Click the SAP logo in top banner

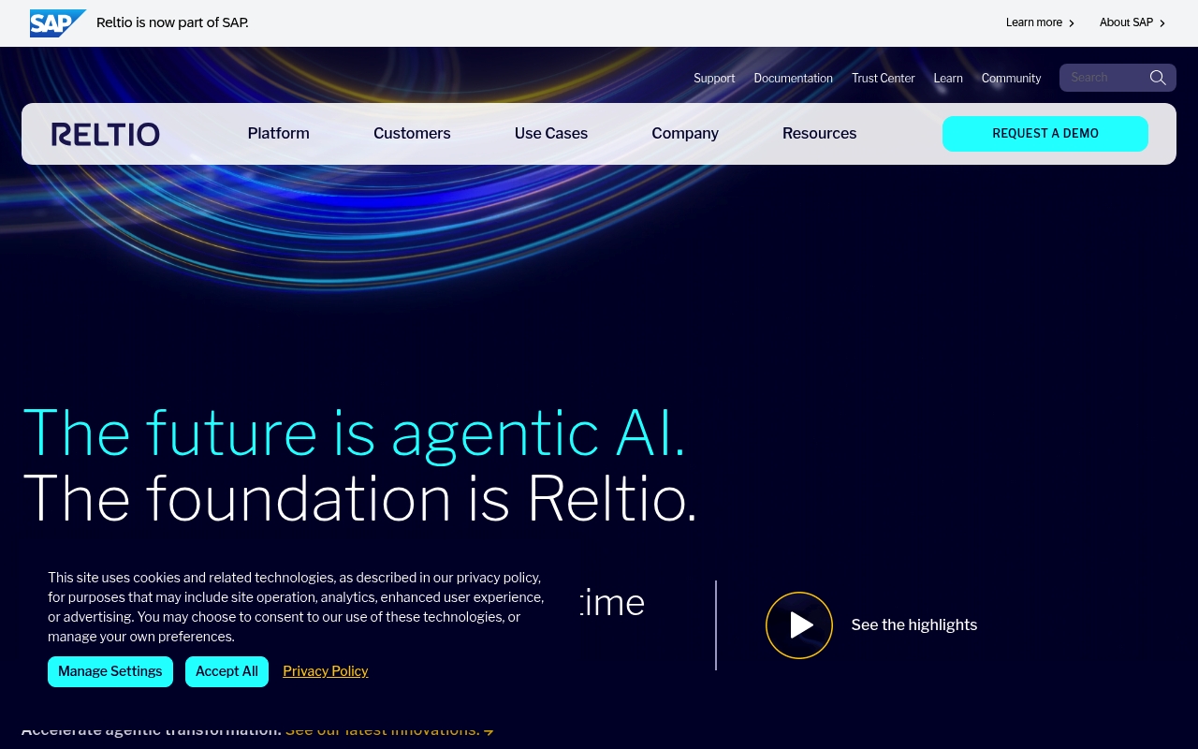click(x=58, y=22)
